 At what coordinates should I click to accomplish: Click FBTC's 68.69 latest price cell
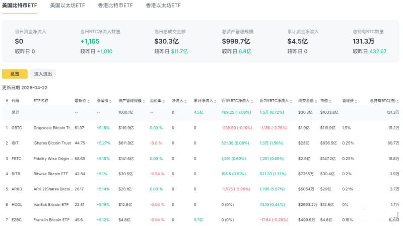[80, 159]
